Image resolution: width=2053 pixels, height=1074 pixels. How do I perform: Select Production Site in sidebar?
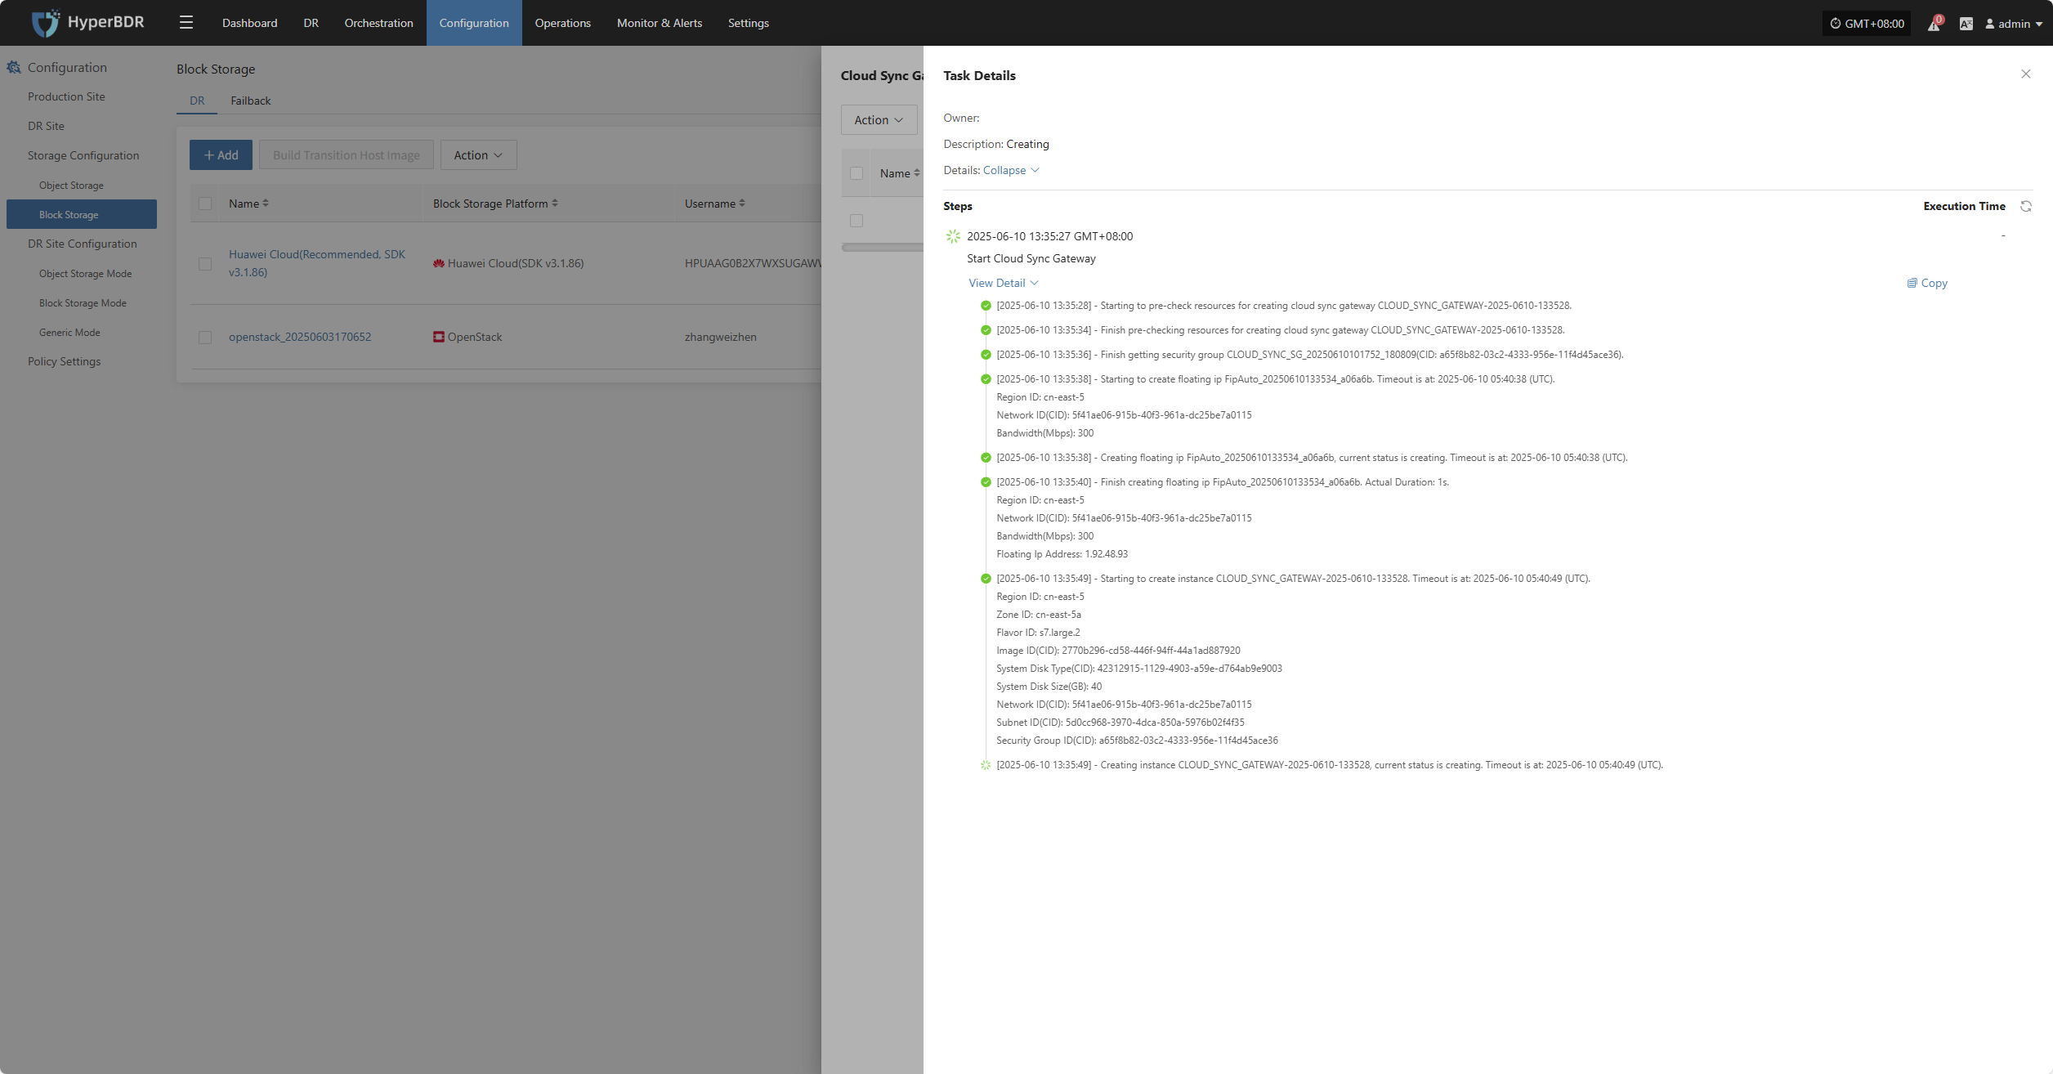click(x=66, y=96)
